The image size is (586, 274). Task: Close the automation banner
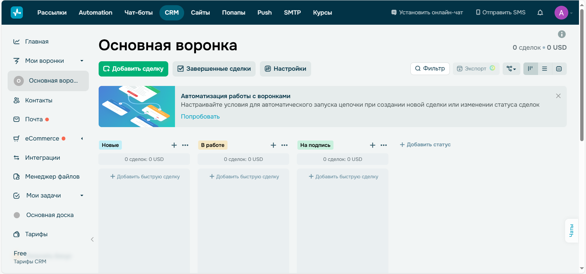click(x=558, y=96)
